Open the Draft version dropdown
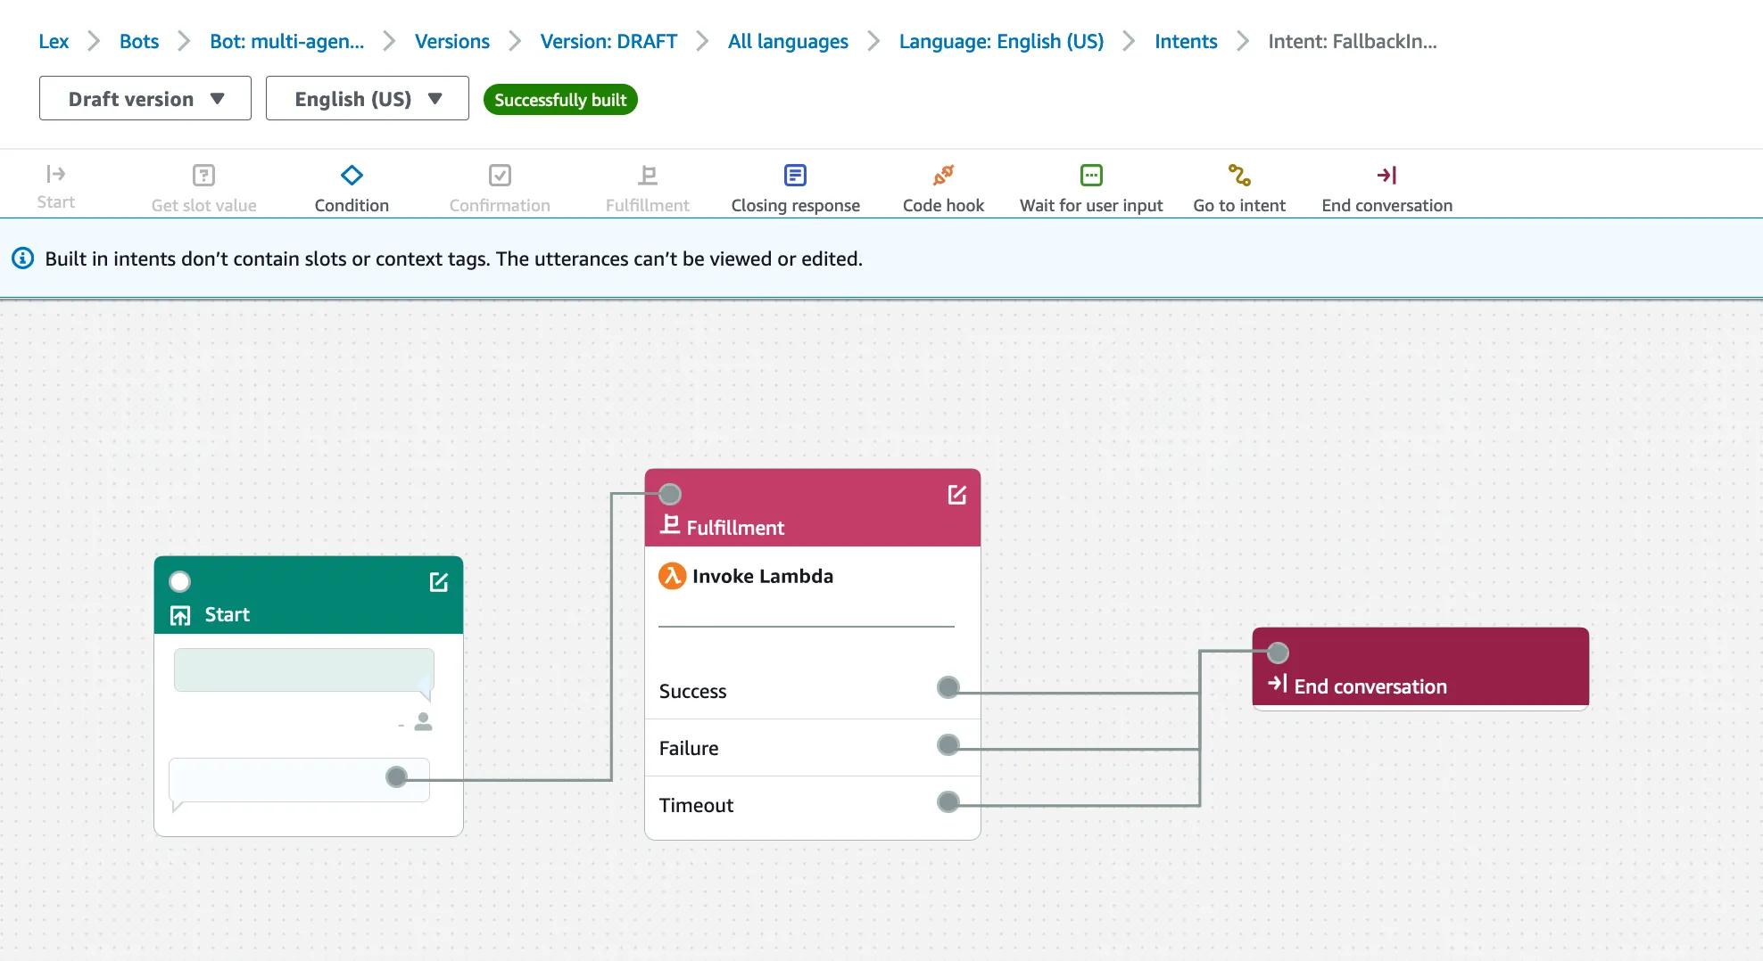This screenshot has width=1763, height=961. [145, 98]
